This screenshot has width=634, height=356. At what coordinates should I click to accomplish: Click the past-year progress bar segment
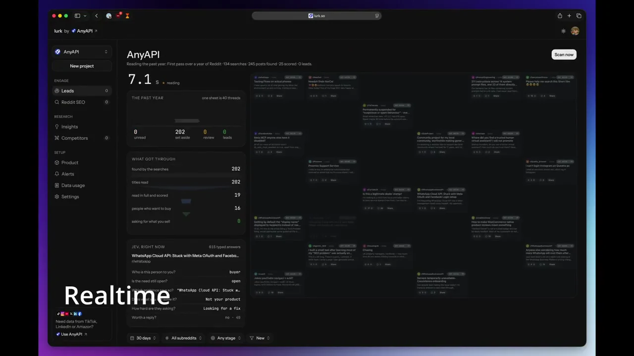[187, 121]
